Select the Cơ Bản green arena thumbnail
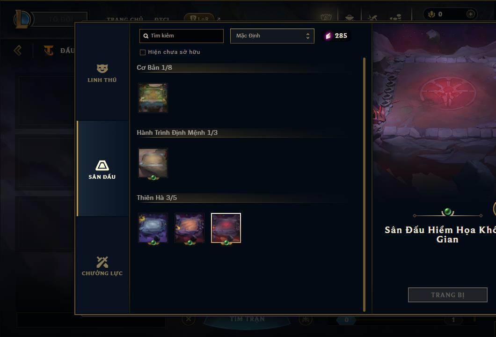This screenshot has height=337, width=496. (153, 98)
